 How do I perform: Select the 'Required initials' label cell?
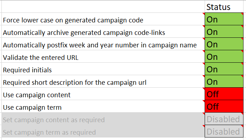click(x=103, y=69)
